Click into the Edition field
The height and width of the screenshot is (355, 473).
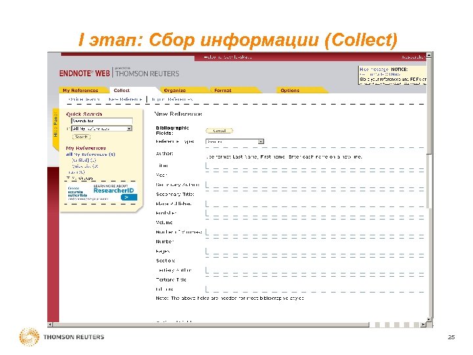(315, 289)
